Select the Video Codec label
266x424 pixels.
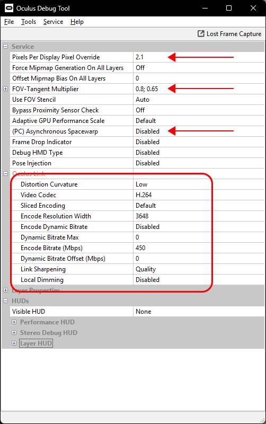tap(38, 195)
